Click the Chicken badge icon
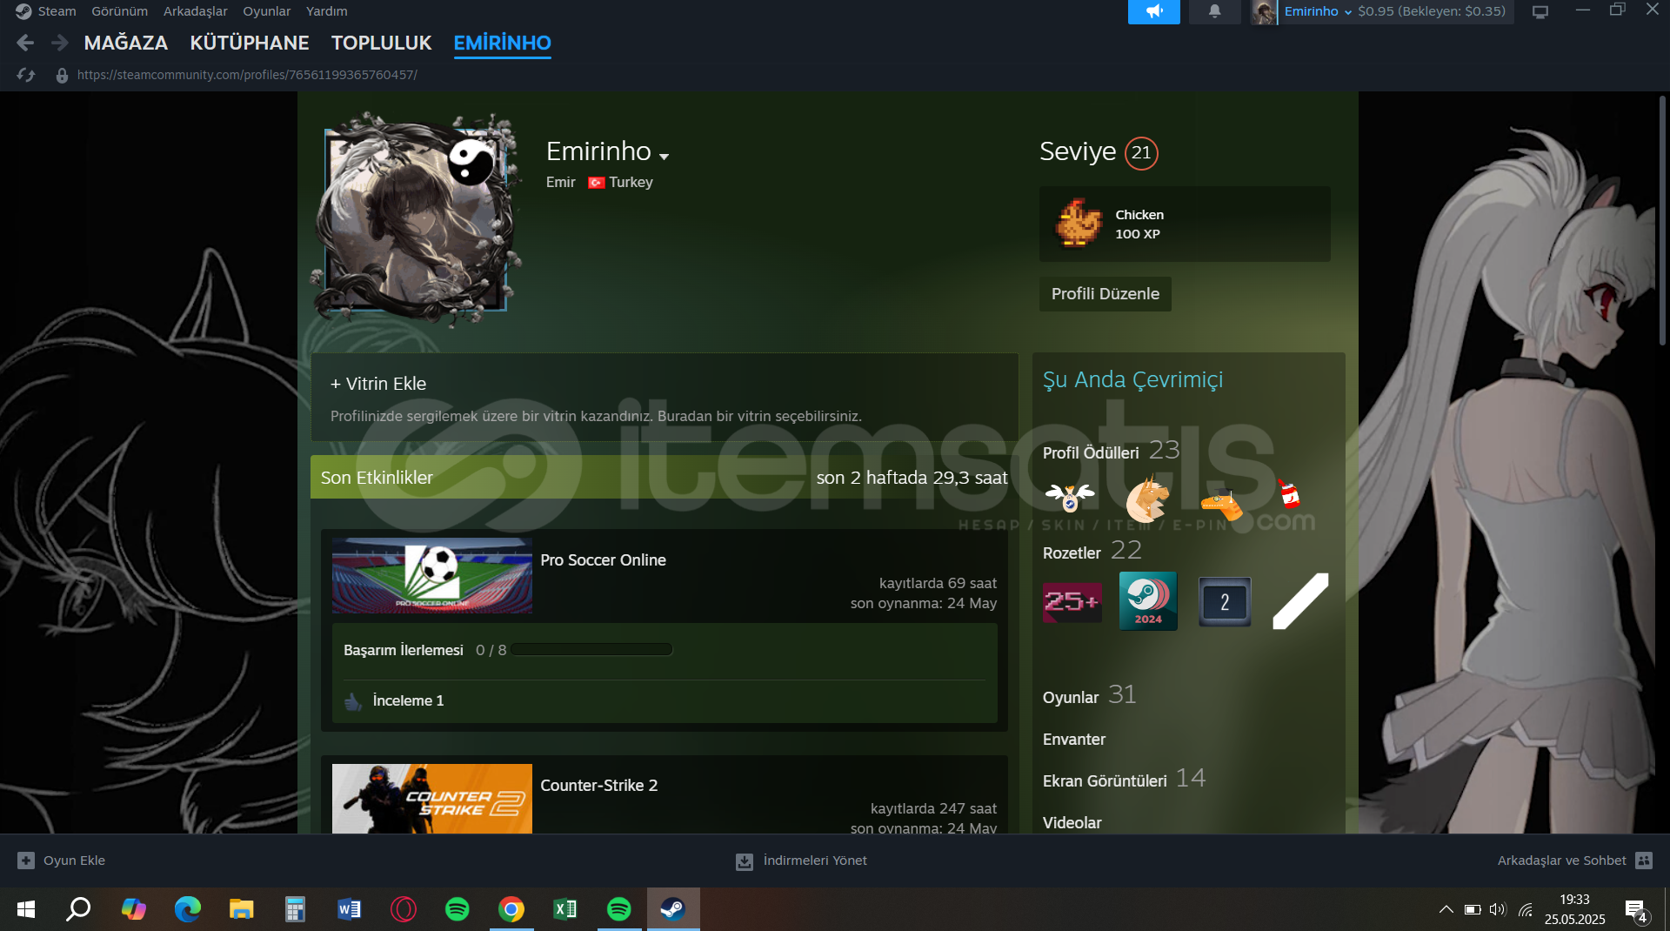Viewport: 1670px width, 931px height. pyautogui.click(x=1078, y=223)
